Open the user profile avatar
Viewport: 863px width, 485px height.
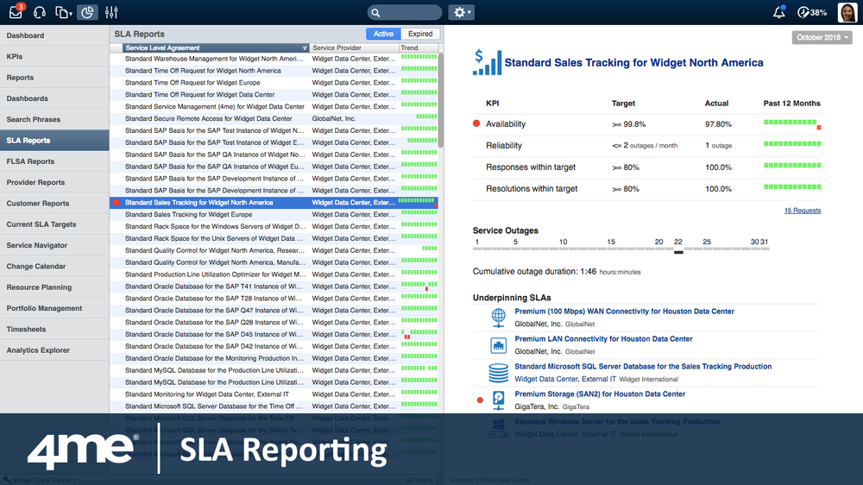(x=847, y=12)
